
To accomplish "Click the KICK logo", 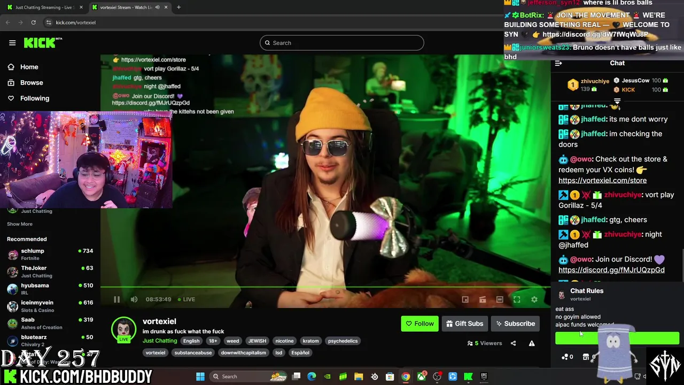I will click(42, 43).
